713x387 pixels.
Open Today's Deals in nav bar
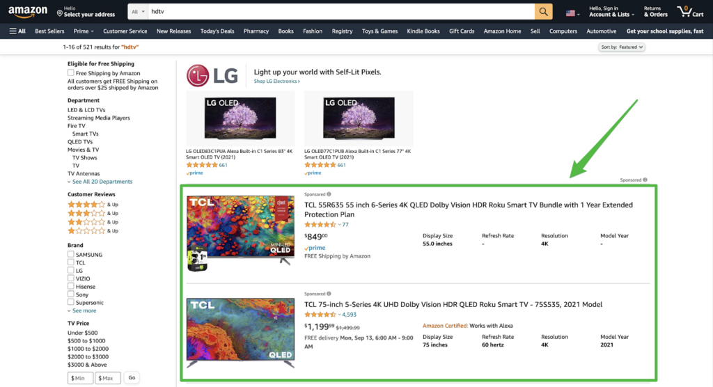[x=217, y=31]
